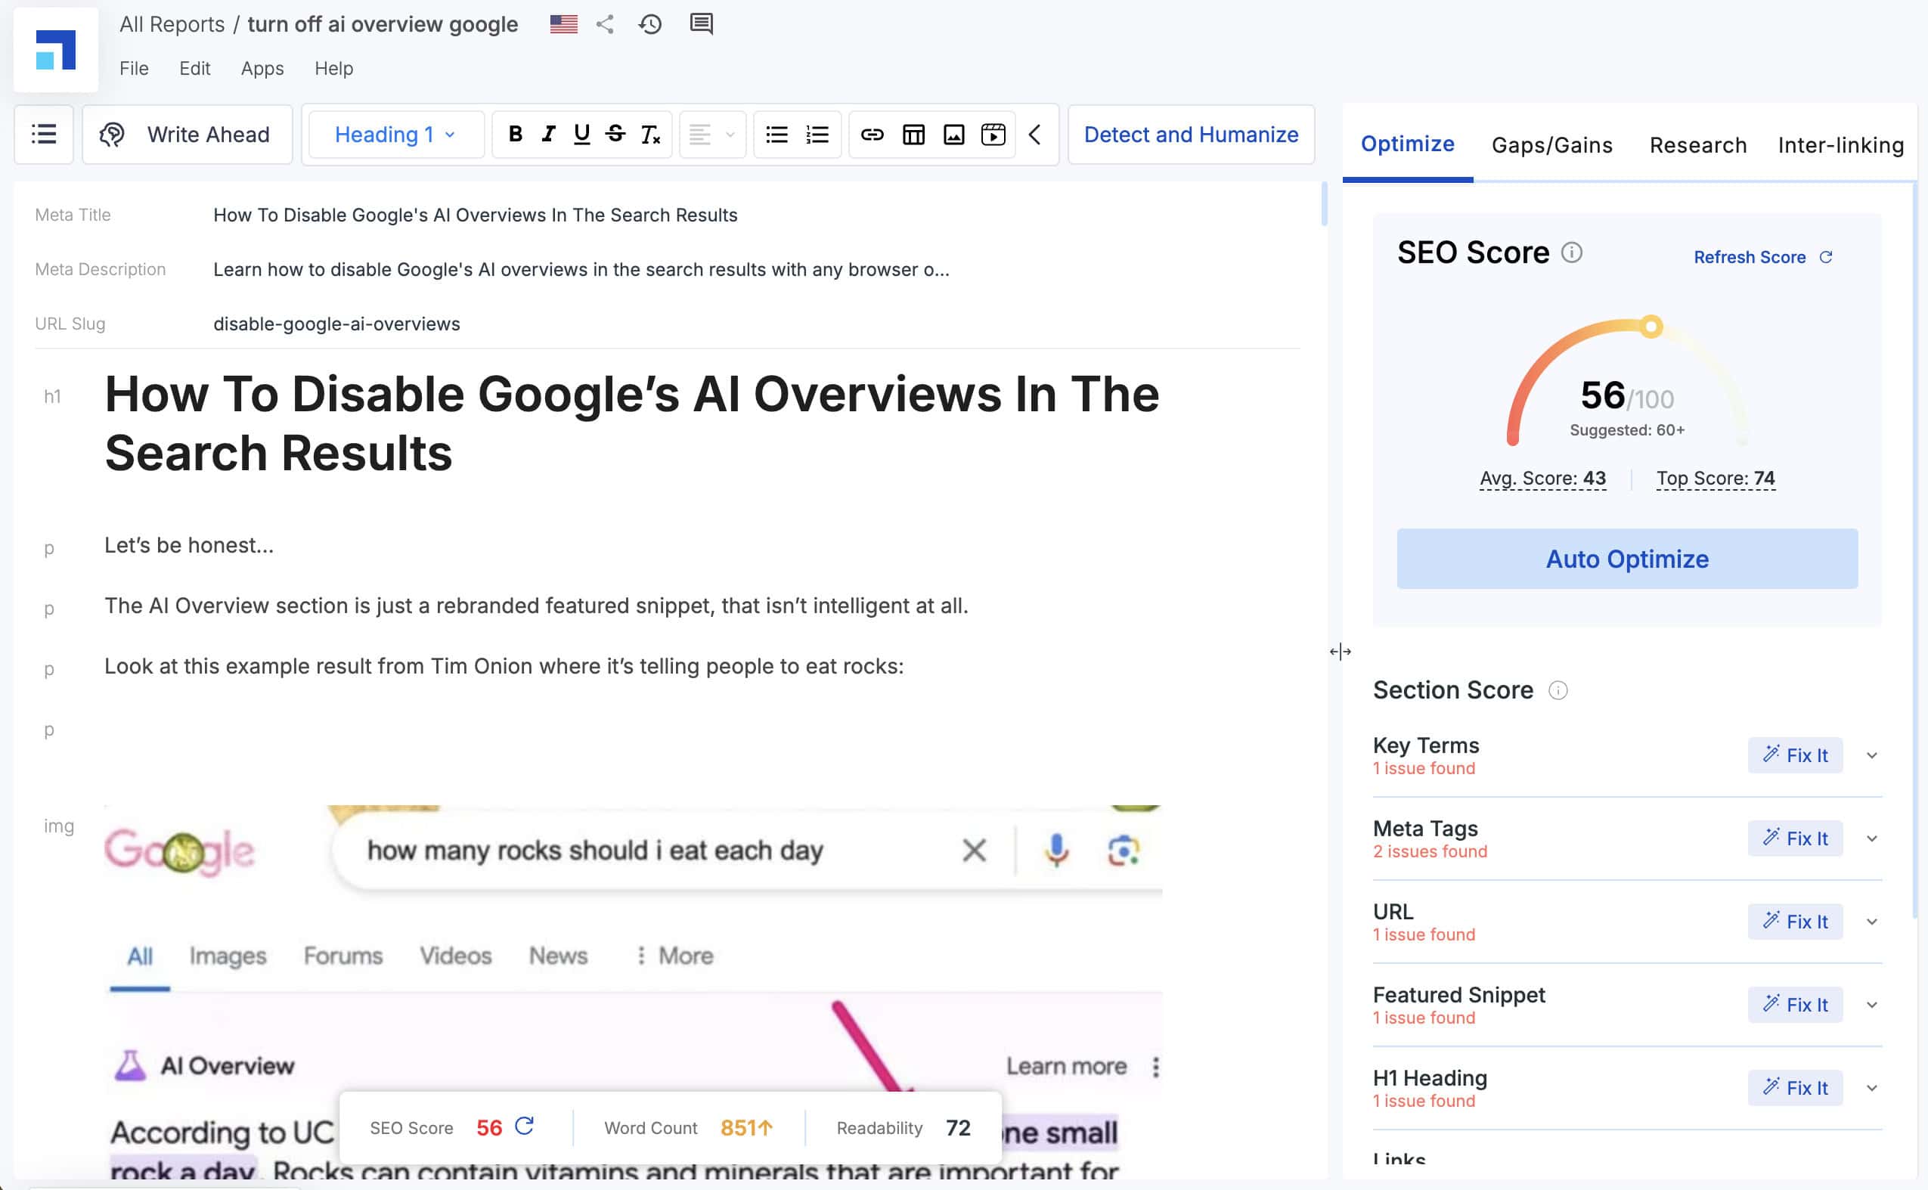Open the Heading 1 style dropdown
Screen dimensions: 1928x1190
(396, 135)
